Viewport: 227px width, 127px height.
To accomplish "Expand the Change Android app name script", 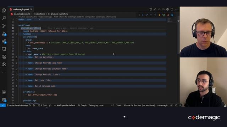I will pos(17,63).
